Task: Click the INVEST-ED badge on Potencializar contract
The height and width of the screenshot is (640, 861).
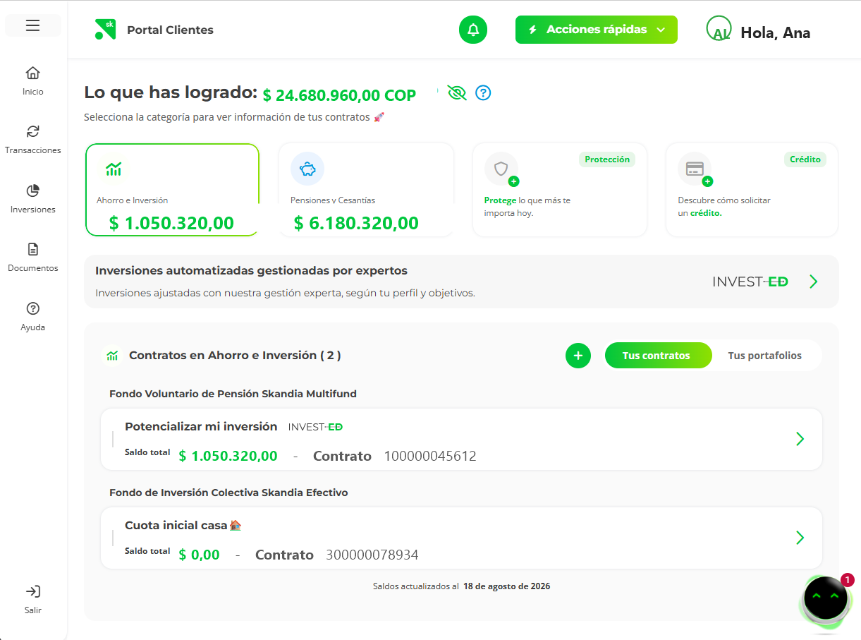Action: [x=315, y=427]
